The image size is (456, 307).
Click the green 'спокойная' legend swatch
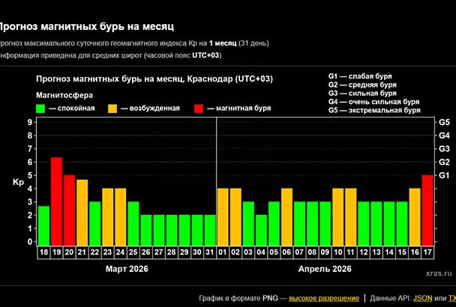41,109
